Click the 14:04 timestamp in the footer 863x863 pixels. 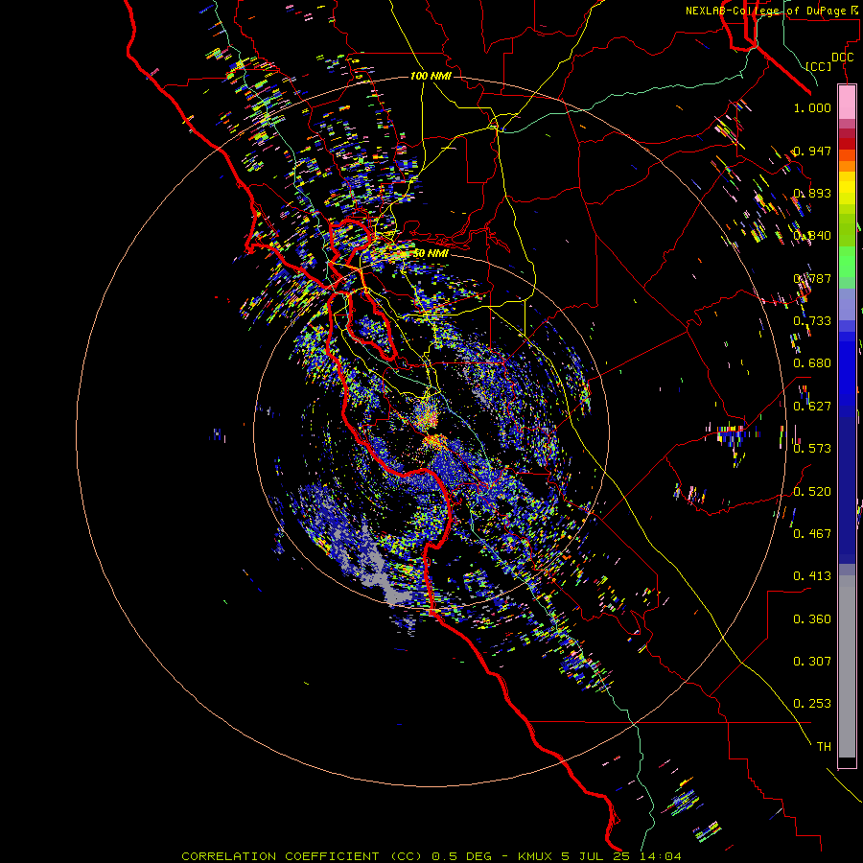coord(662,856)
